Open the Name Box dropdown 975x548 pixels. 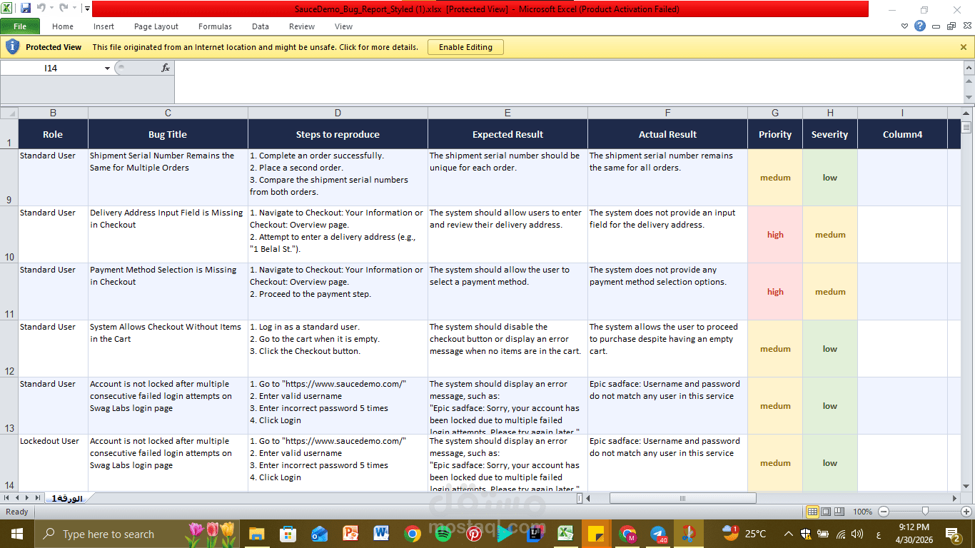click(x=107, y=68)
